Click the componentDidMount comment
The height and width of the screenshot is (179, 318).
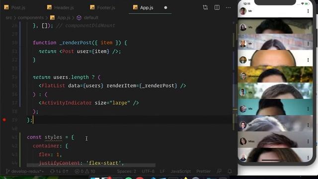85,25
